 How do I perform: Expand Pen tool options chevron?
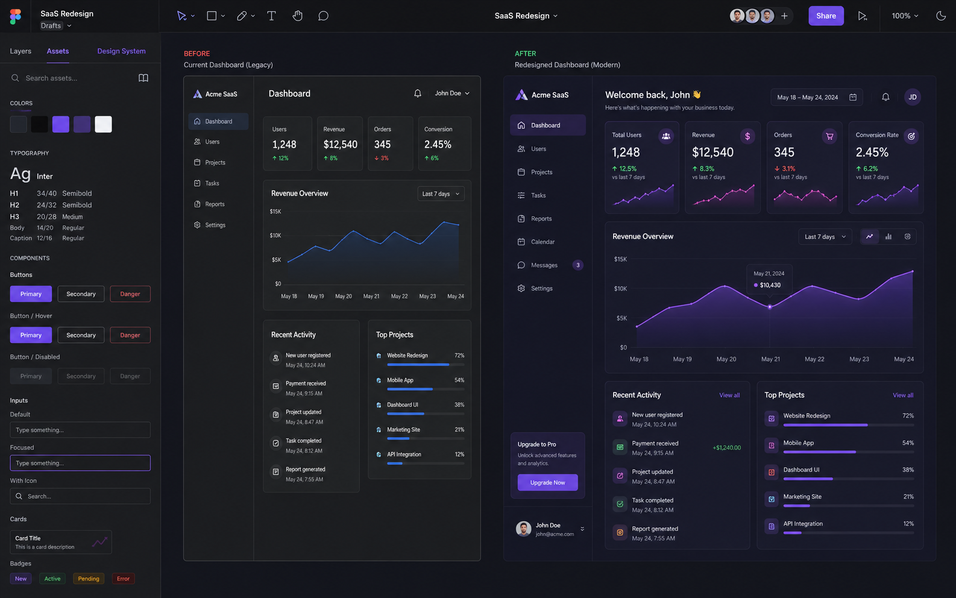253,16
